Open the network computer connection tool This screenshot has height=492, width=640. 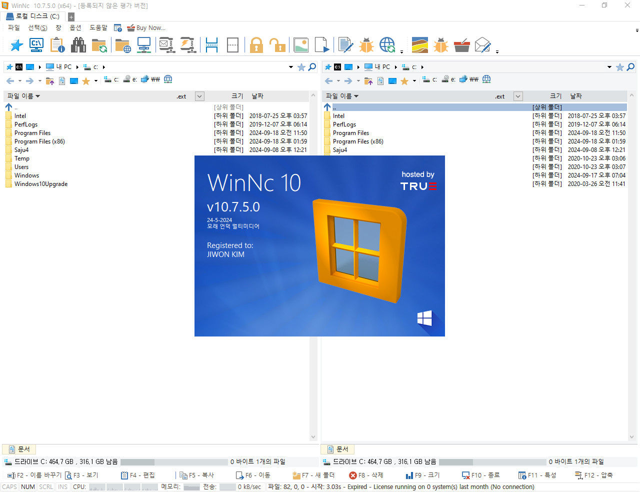(144, 45)
